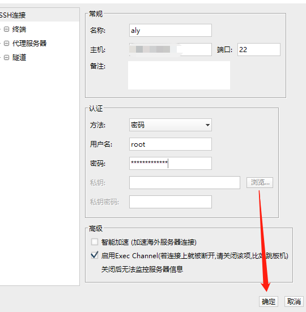The height and width of the screenshot is (312, 306).
Task: Open the 终端 tree item
Action: pos(19,29)
